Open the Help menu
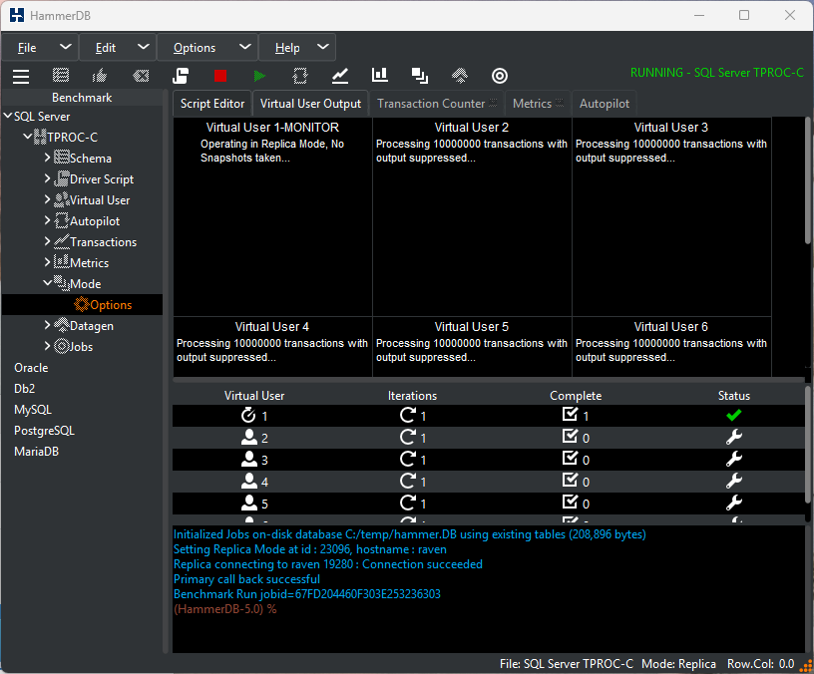 tap(297, 48)
